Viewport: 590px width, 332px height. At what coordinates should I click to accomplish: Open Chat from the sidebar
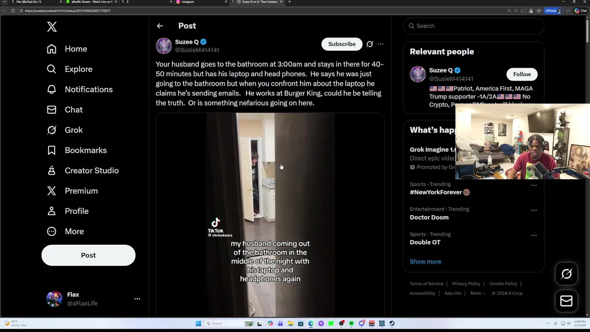coord(65,110)
